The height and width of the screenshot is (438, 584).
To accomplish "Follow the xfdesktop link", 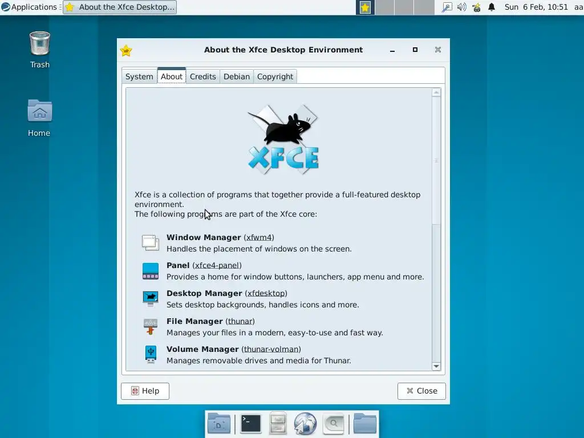I will pyautogui.click(x=266, y=294).
